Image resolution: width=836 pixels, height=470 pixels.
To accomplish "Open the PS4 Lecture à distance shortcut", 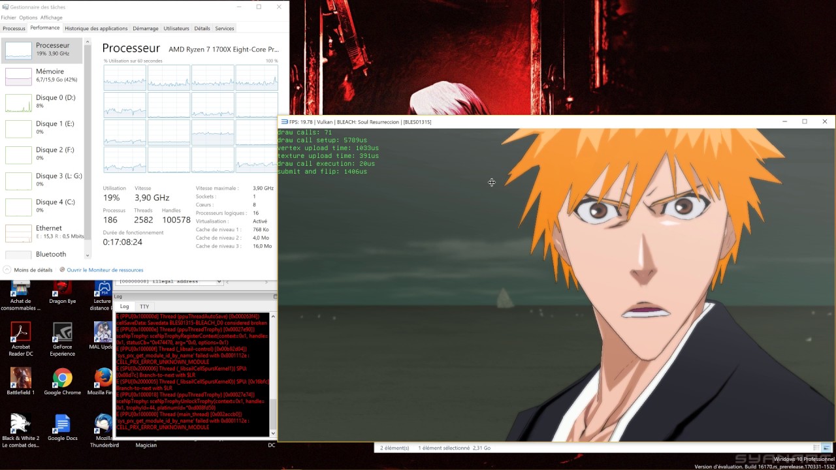I will 103,295.
